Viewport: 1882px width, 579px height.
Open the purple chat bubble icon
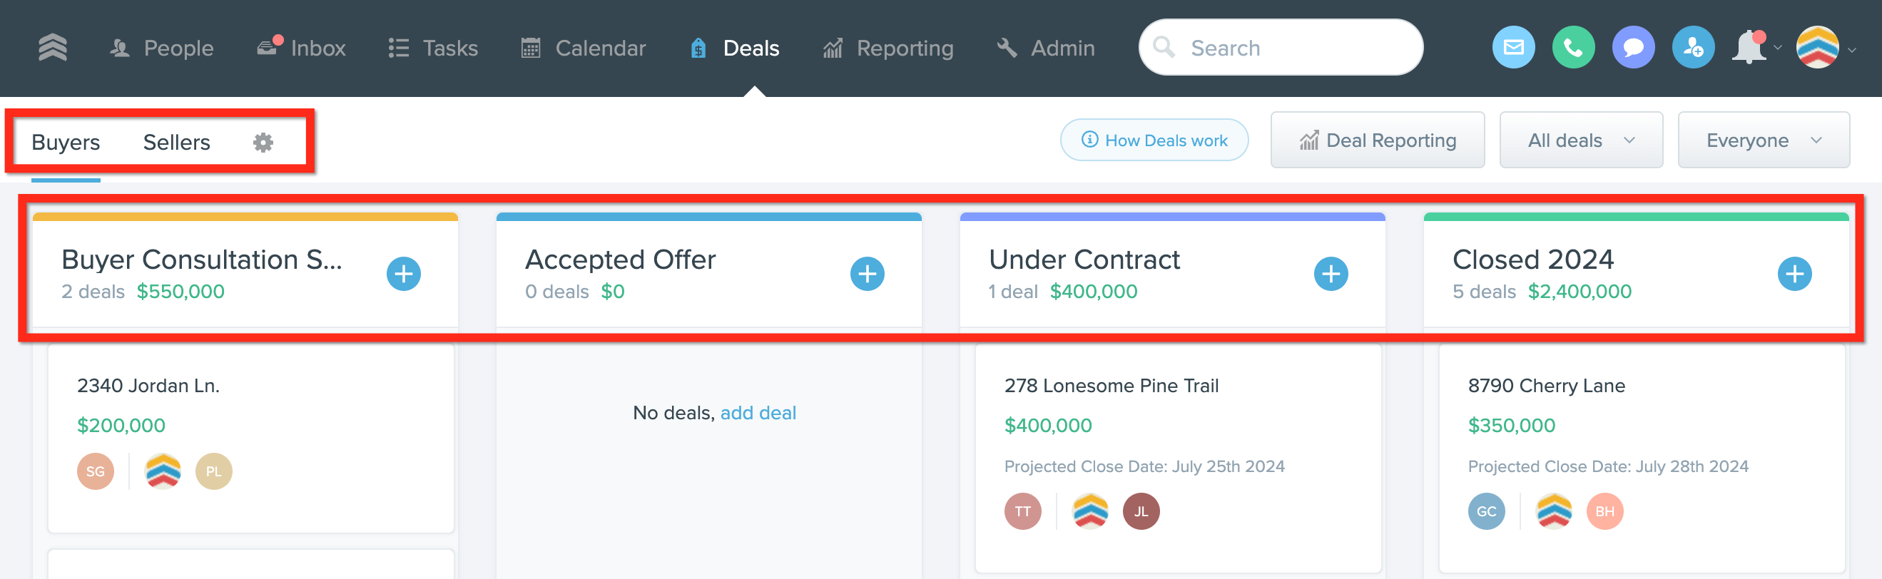[x=1633, y=48]
